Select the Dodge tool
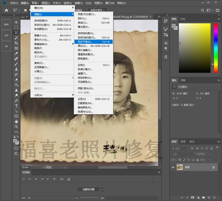This screenshot has height=201, width=222. point(16,95)
